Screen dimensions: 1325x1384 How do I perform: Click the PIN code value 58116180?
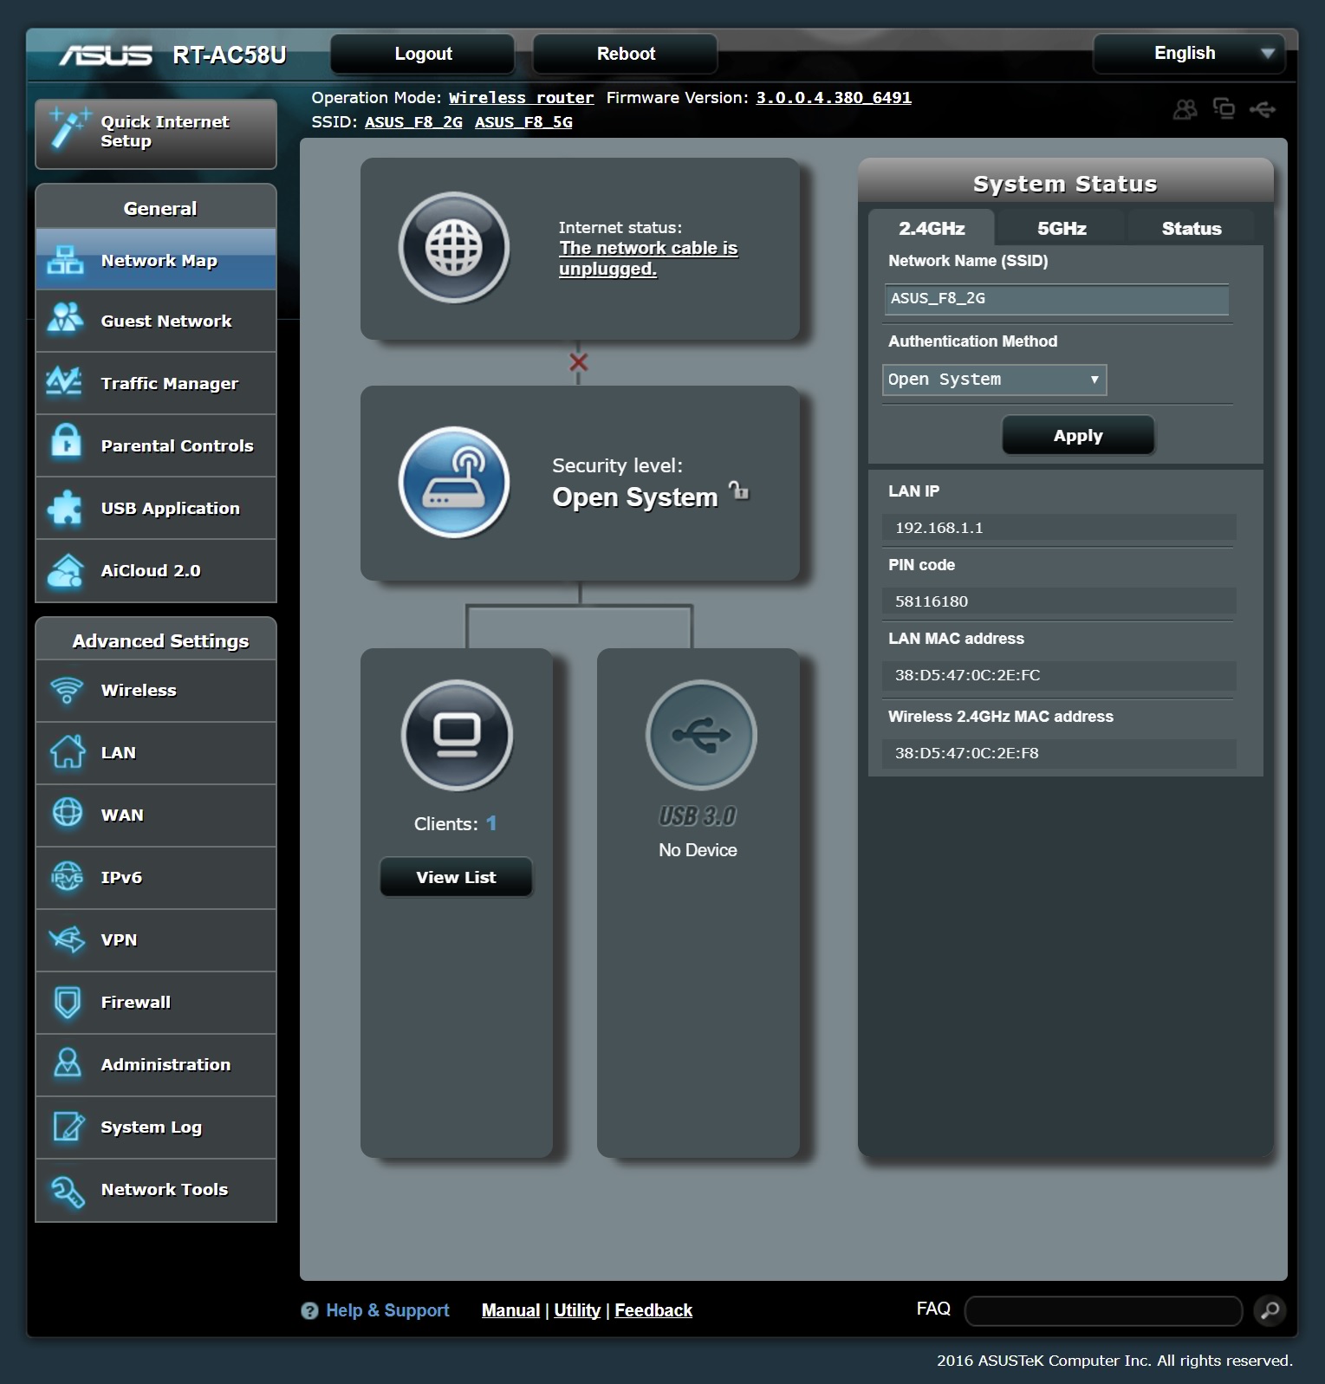[x=932, y=601]
